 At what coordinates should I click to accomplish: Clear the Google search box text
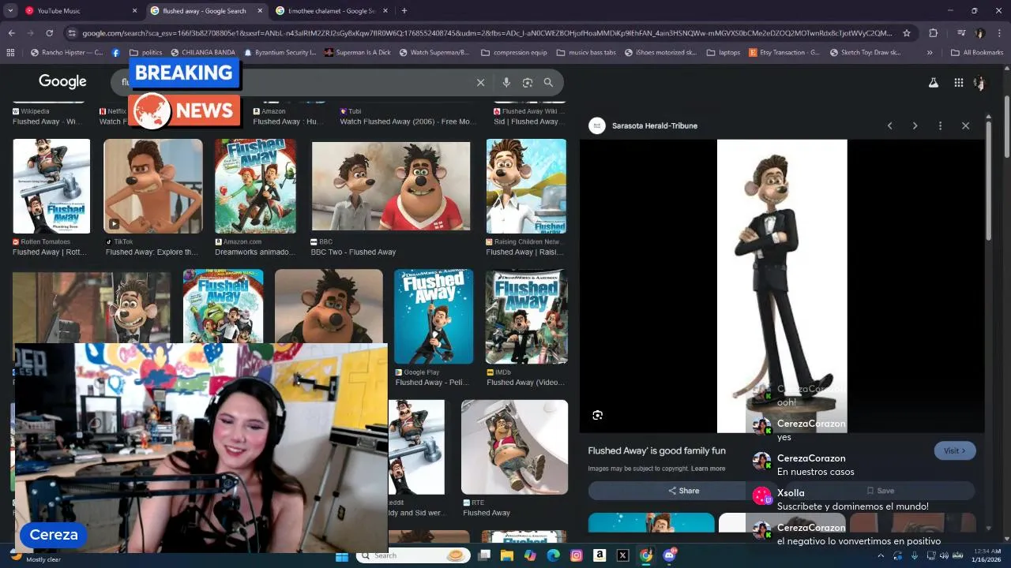point(480,82)
